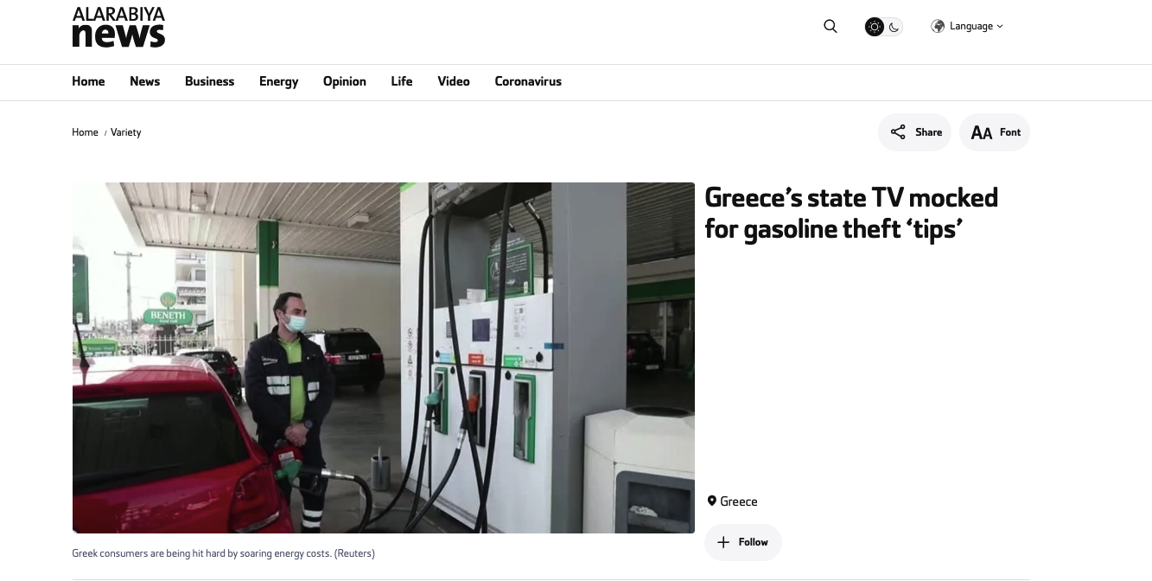Image resolution: width=1152 pixels, height=581 pixels.
Task: Follow the Greece topic
Action: pos(742,542)
